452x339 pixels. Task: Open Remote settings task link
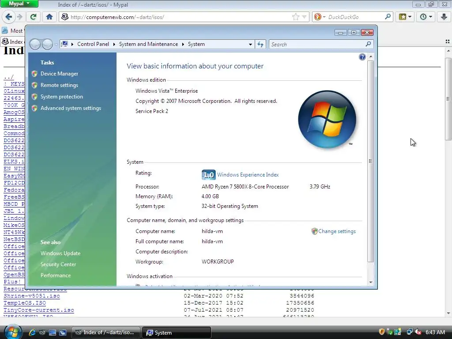coord(60,85)
